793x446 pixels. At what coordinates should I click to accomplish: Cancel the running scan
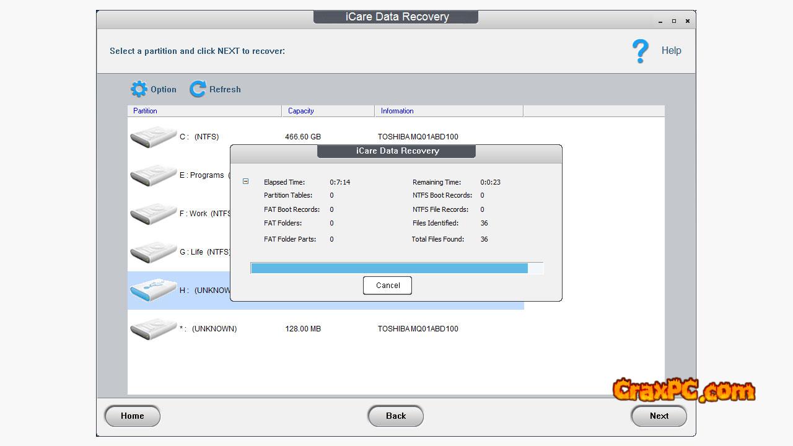[x=387, y=286]
